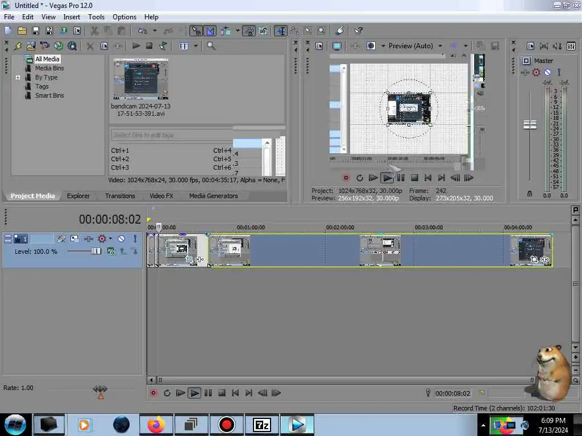Viewport: 582px width, 436px height.
Task: Click the Video Preview external monitor icon
Action: pyautogui.click(x=337, y=46)
